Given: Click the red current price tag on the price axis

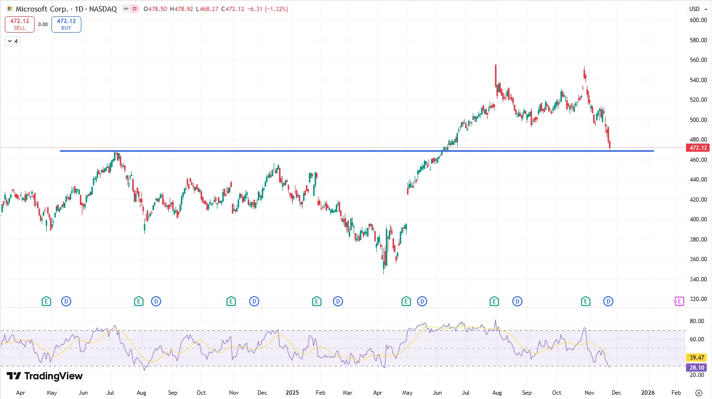Looking at the screenshot, I should (x=698, y=148).
